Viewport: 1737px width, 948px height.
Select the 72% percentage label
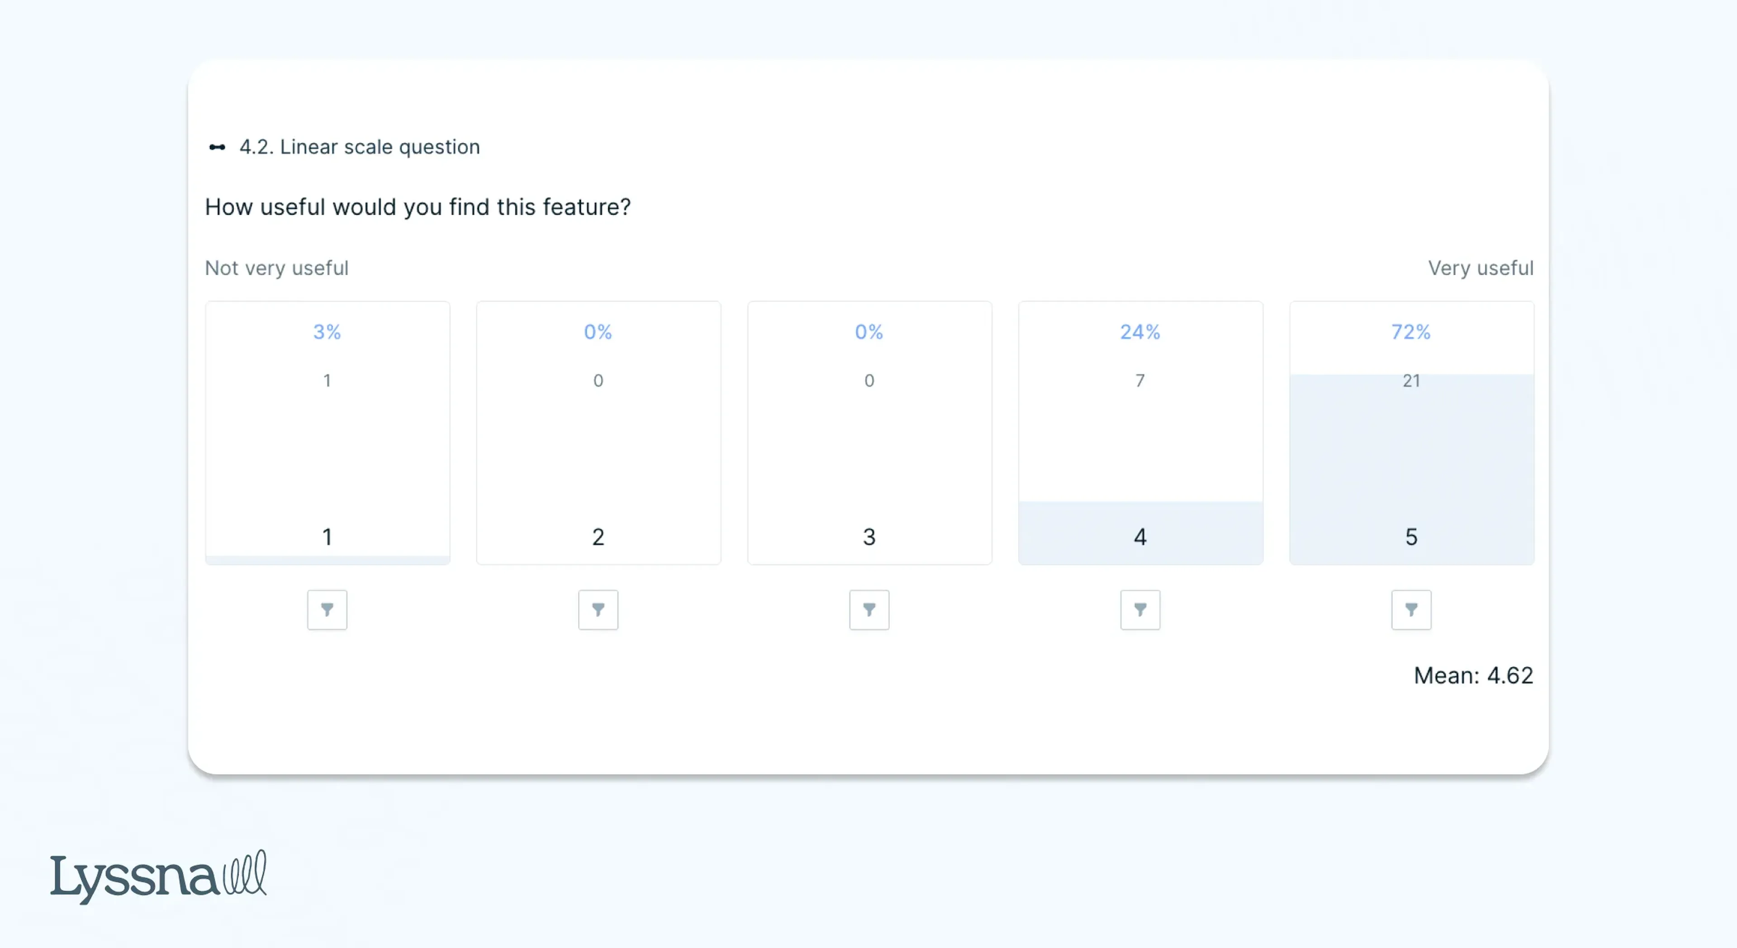pos(1411,332)
